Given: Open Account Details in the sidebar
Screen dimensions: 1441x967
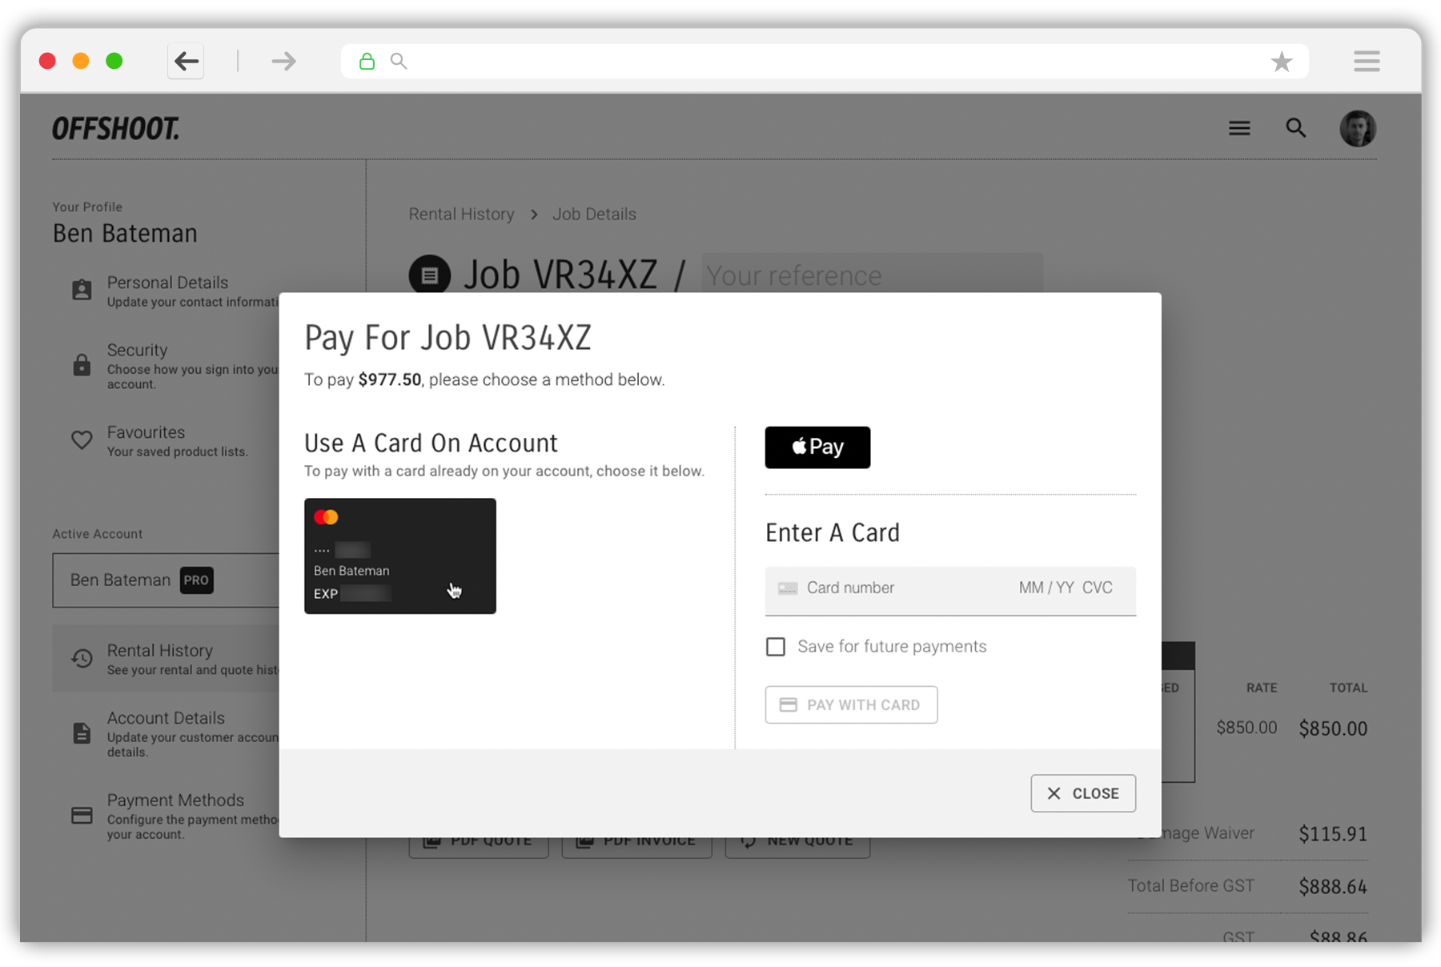Looking at the screenshot, I should pyautogui.click(x=167, y=733).
